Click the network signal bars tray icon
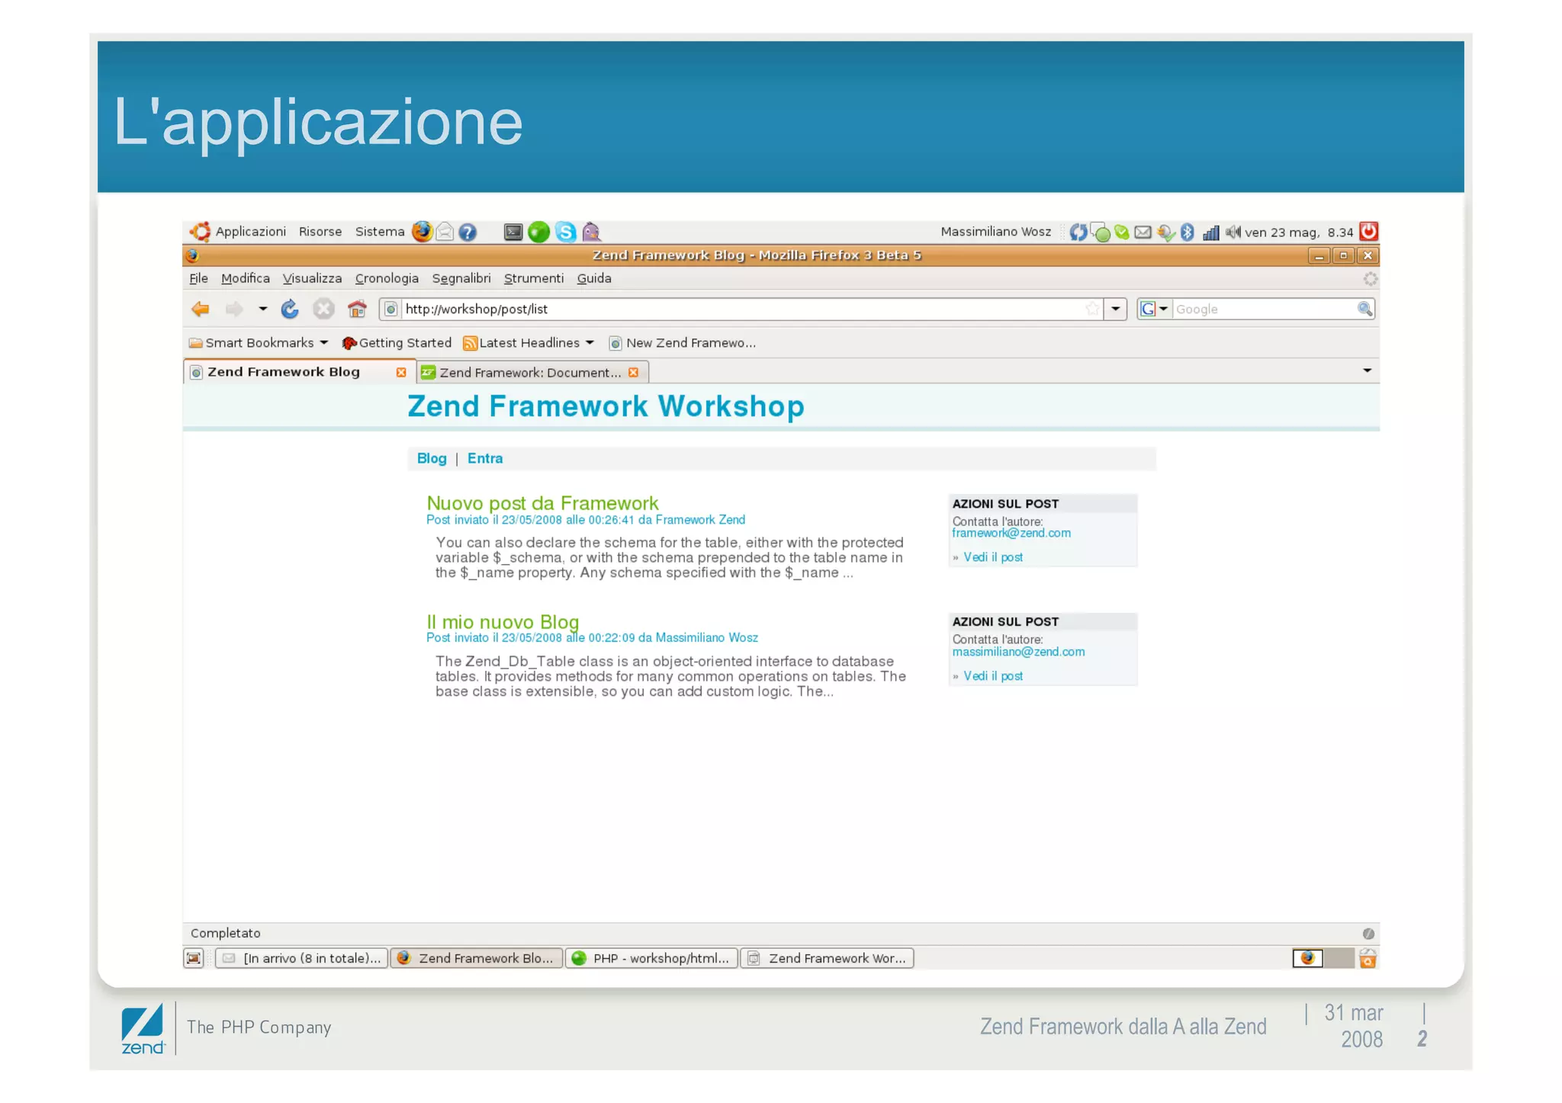 pyautogui.click(x=1210, y=232)
